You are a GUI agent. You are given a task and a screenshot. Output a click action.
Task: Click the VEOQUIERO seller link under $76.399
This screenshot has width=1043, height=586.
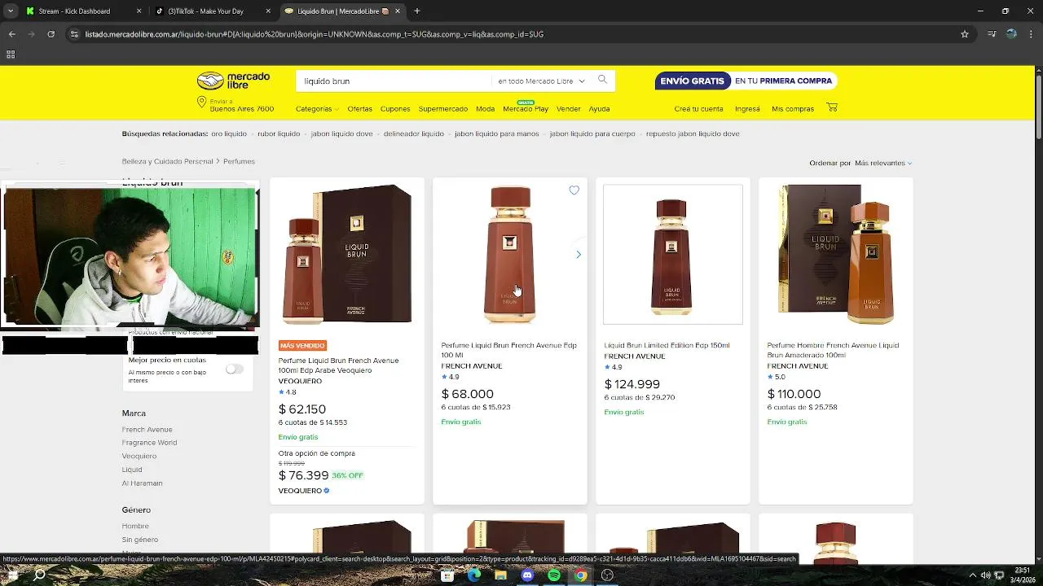click(x=300, y=491)
